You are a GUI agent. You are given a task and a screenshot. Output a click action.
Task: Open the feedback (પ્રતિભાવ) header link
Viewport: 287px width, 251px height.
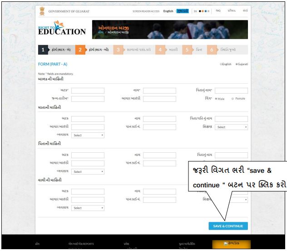pyautogui.click(x=232, y=10)
